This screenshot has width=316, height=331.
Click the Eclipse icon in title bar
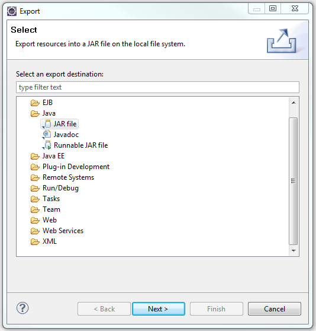12,11
